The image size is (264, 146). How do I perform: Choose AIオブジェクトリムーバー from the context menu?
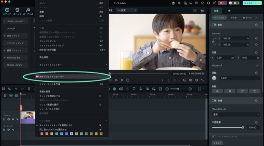72,77
